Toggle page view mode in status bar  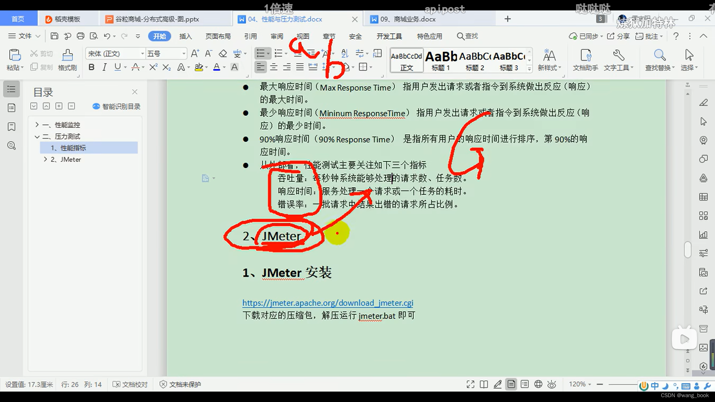click(x=511, y=384)
